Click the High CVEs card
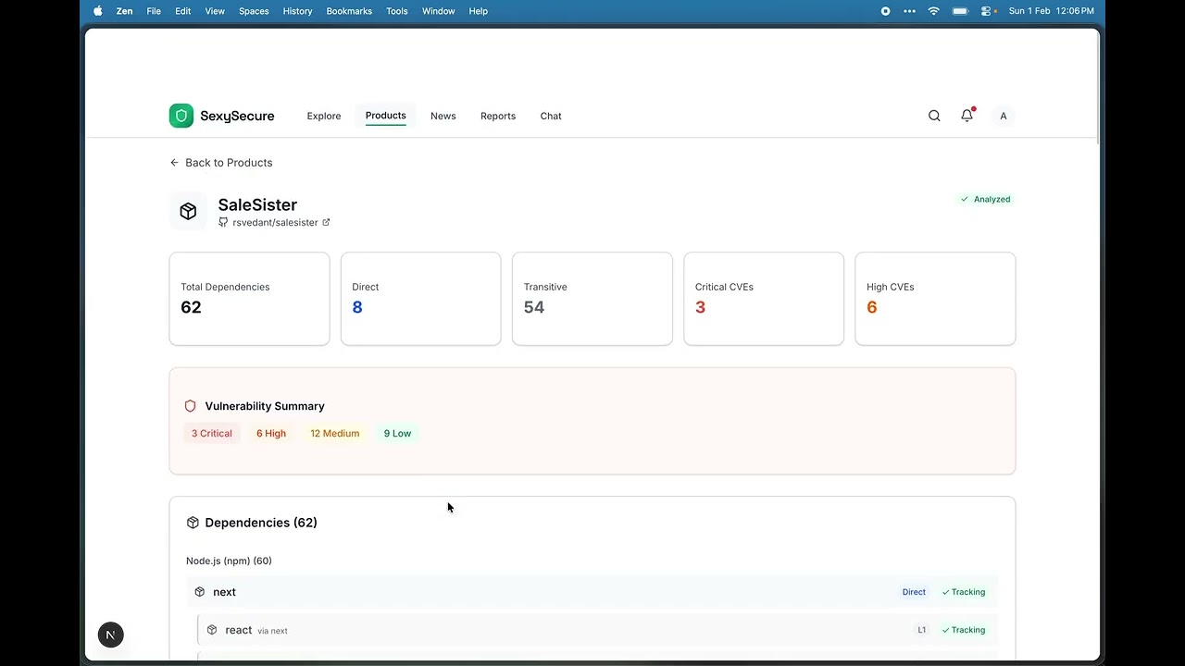1185x666 pixels. point(935,299)
